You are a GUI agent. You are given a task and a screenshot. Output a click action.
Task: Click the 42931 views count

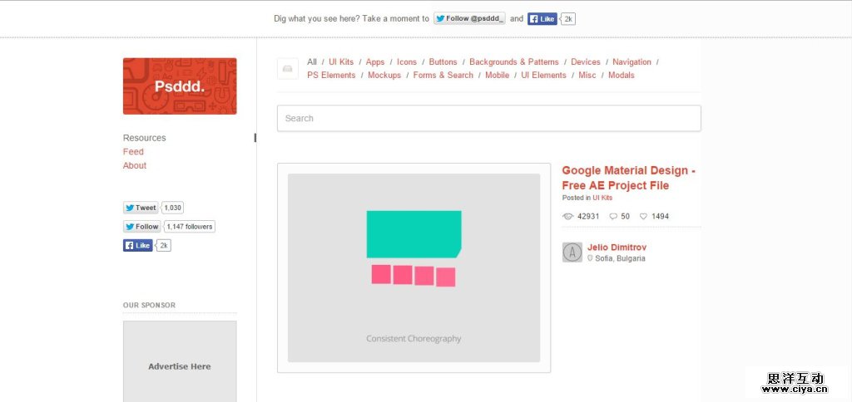588,216
